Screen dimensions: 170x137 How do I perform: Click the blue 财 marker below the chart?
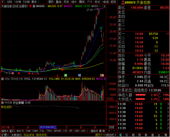(x=79, y=75)
